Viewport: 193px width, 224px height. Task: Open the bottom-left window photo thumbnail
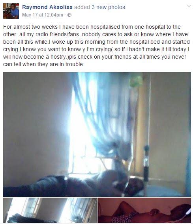pyautogui.click(x=50, y=210)
